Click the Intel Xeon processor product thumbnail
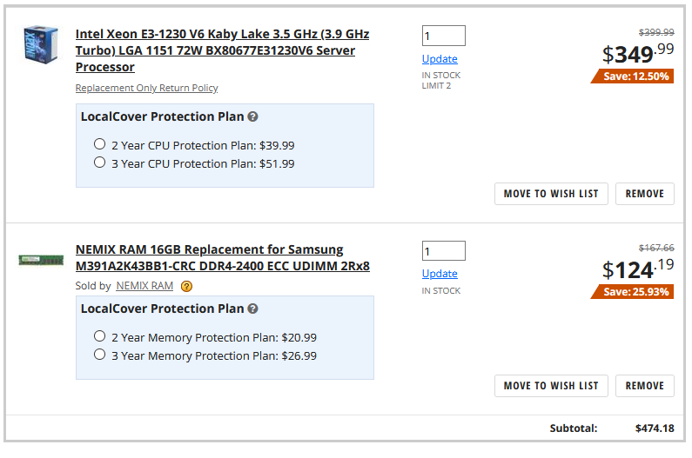 41,44
